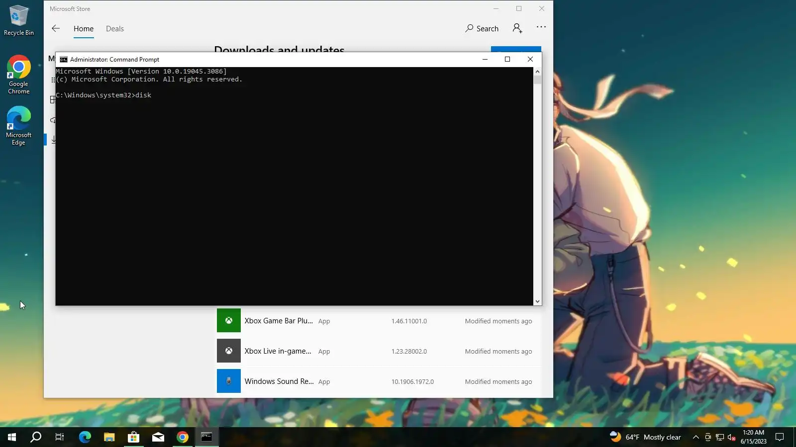
Task: Open Google Chrome from the taskbar
Action: point(183,437)
